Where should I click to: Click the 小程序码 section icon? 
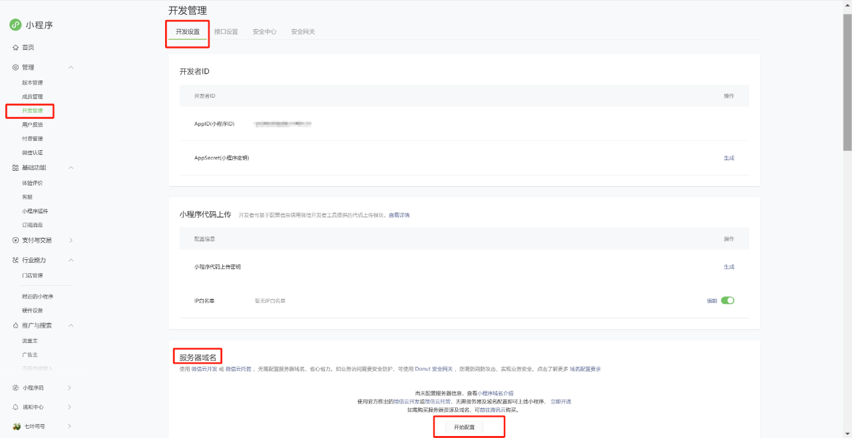point(15,387)
